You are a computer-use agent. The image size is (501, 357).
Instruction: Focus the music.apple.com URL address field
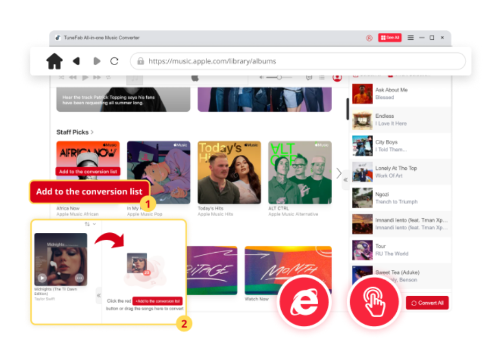tap(298, 61)
